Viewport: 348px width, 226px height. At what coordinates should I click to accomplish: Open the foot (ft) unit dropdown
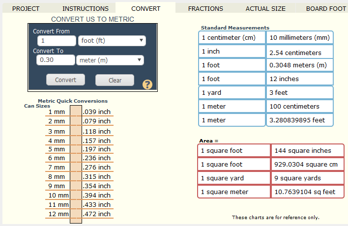[111, 41]
